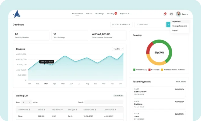
Task: Open the Aena payment card
Action: pyautogui.click(x=159, y=116)
